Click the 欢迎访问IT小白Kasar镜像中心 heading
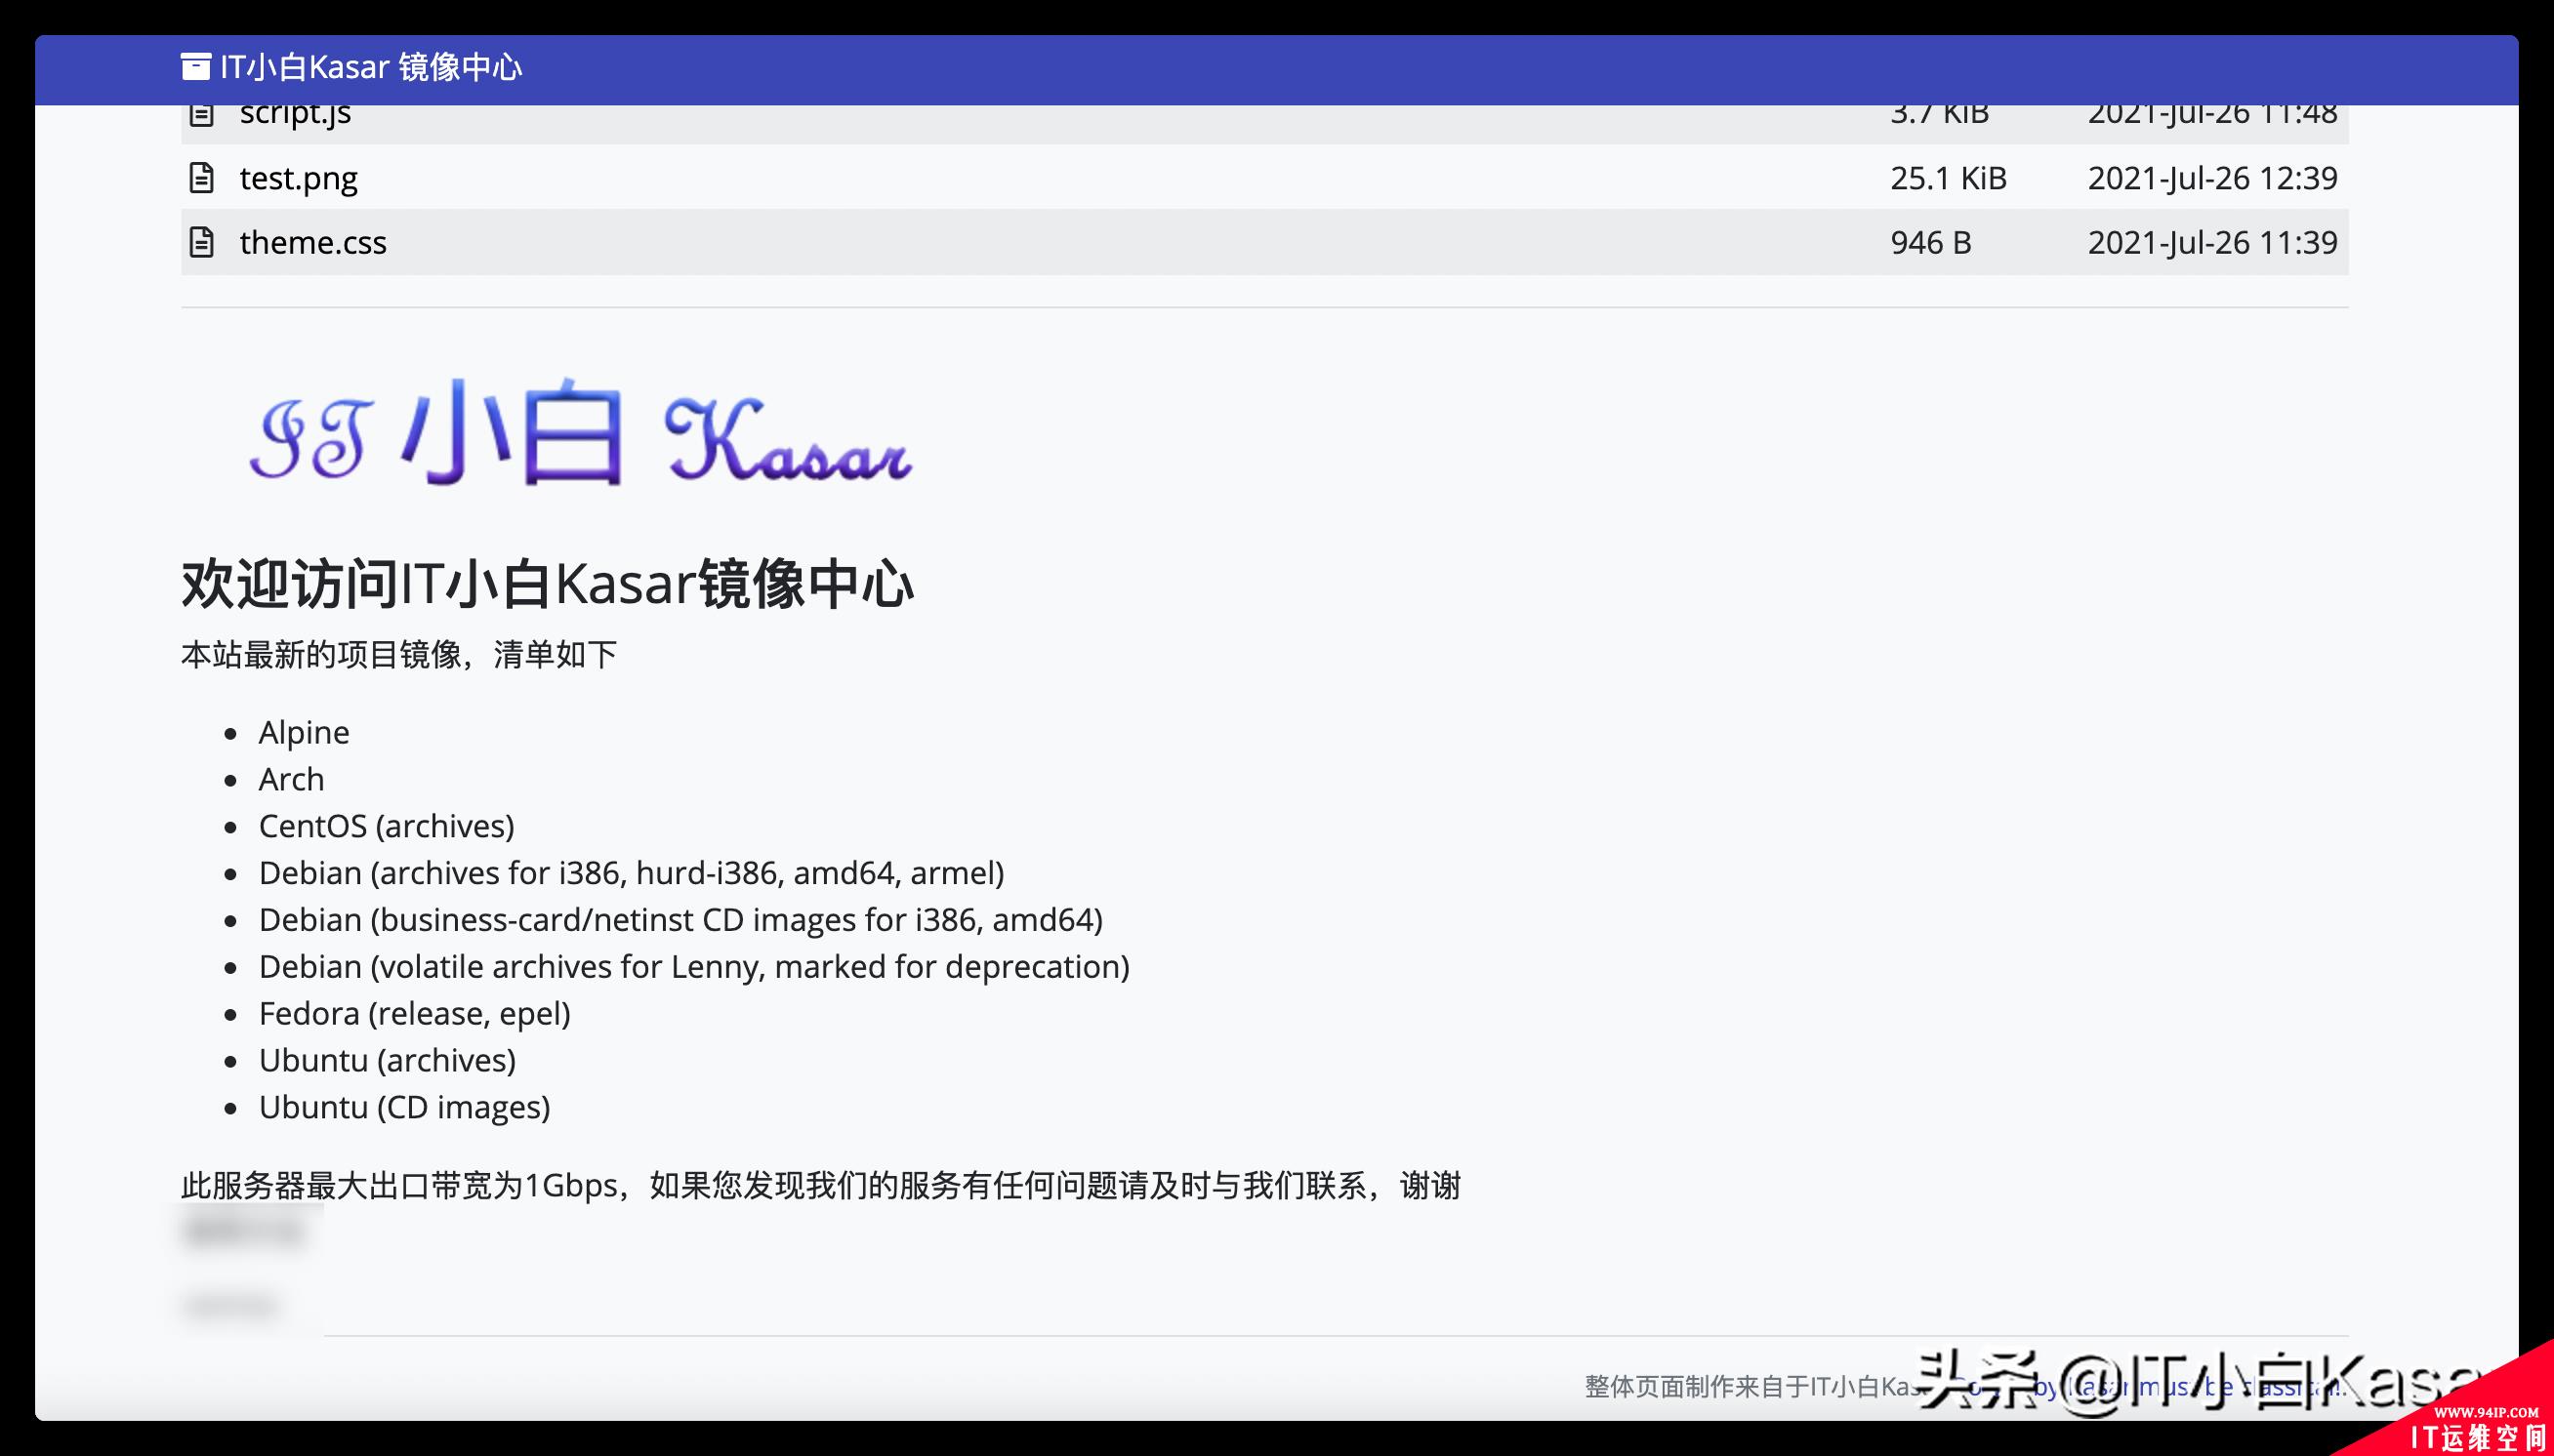The height and width of the screenshot is (1456, 2554). (547, 585)
